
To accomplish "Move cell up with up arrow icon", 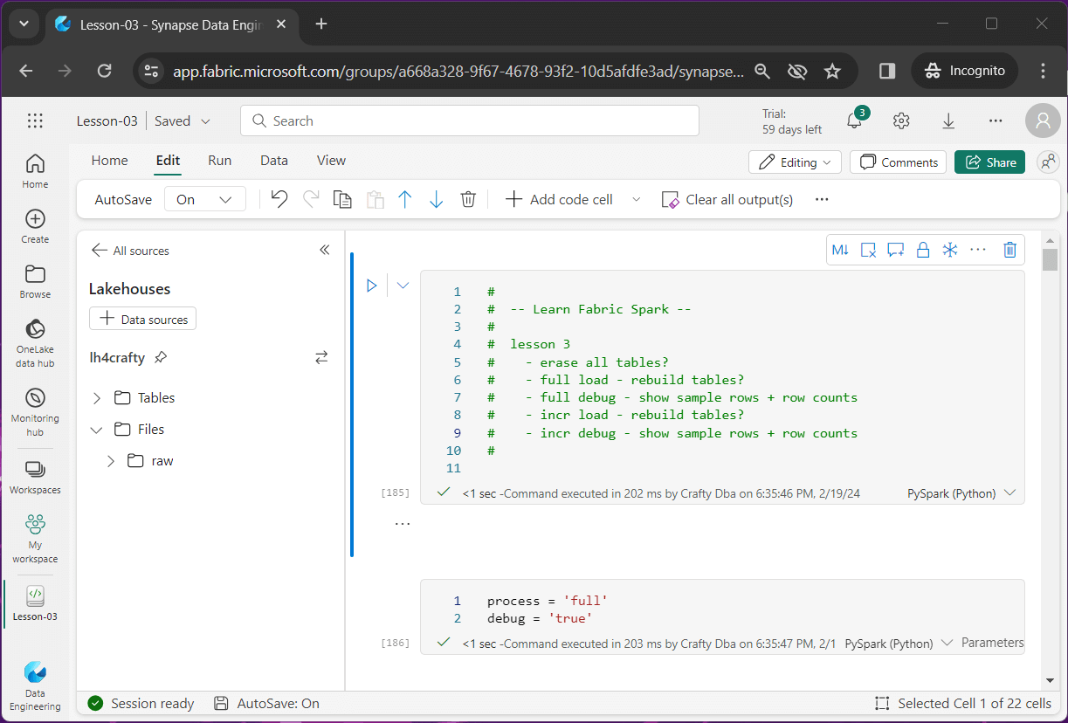I will [404, 199].
